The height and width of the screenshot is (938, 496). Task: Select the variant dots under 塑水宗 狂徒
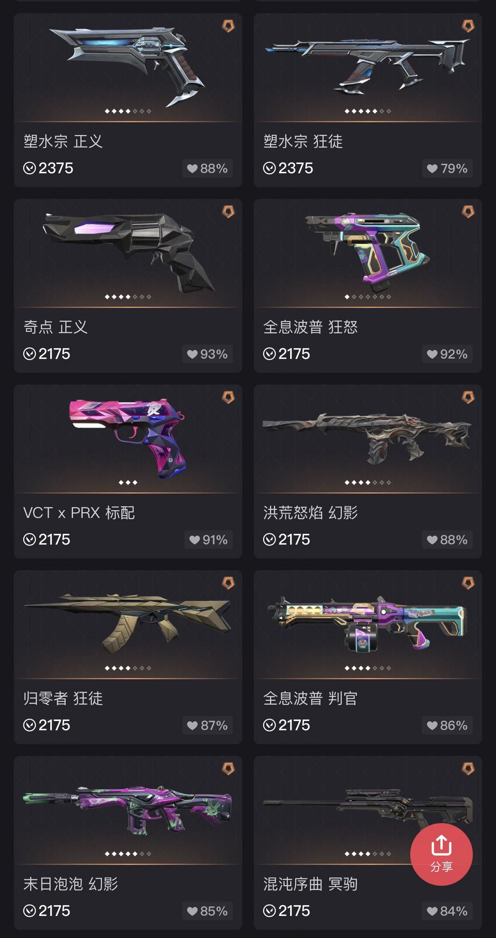pyautogui.click(x=368, y=111)
